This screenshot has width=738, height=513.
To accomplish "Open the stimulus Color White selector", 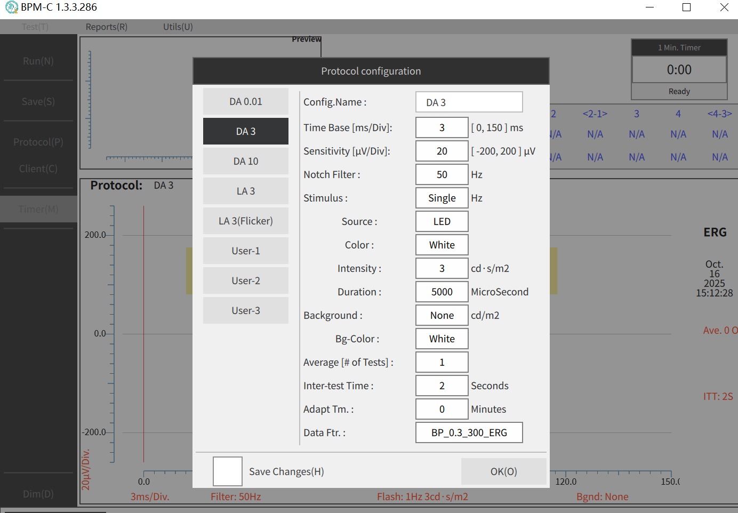I will click(x=442, y=245).
